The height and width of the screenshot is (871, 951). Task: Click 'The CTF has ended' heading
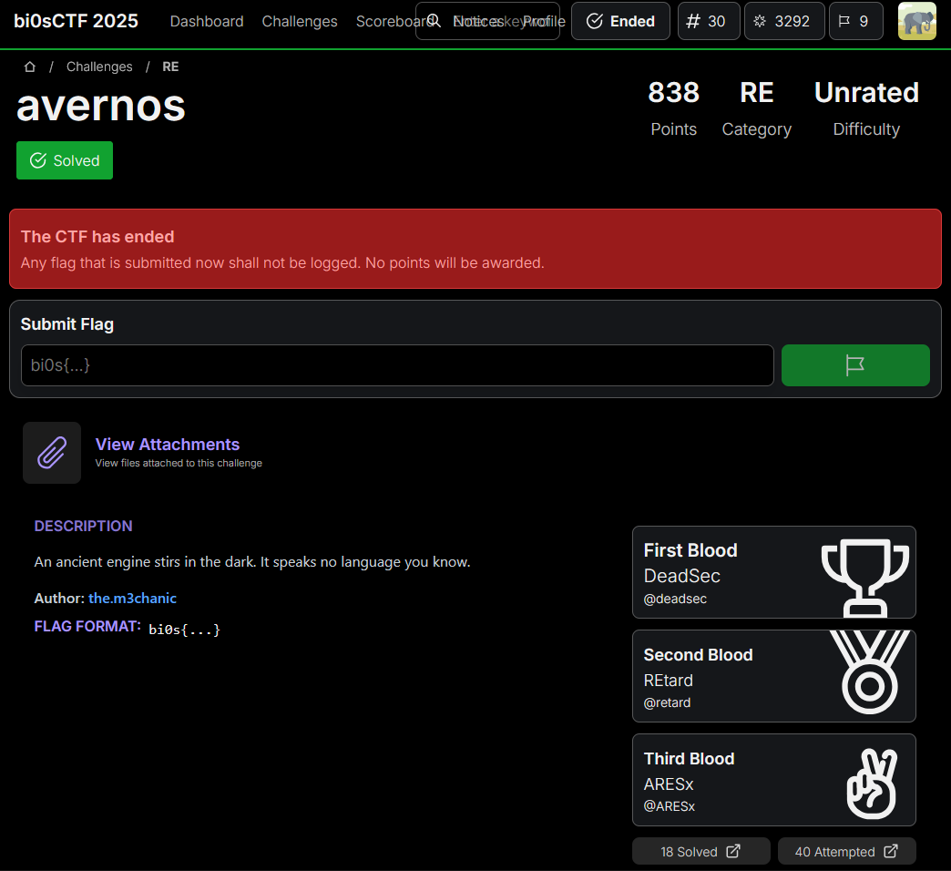click(97, 237)
